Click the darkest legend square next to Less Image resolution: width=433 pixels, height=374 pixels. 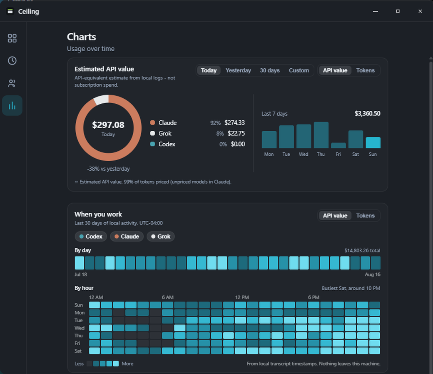click(x=90, y=364)
